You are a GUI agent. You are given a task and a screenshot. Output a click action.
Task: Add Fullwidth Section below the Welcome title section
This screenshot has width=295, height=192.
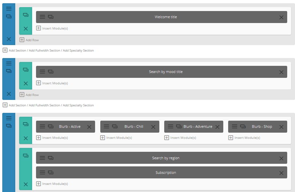click(44, 51)
